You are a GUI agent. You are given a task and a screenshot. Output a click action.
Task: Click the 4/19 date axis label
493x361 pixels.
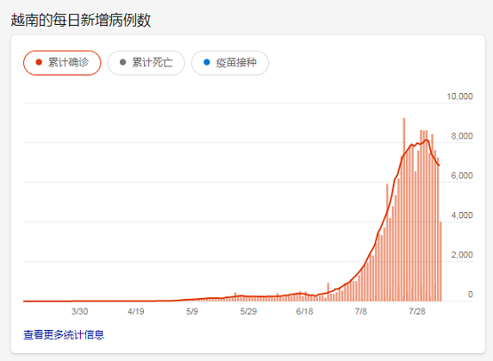click(136, 311)
